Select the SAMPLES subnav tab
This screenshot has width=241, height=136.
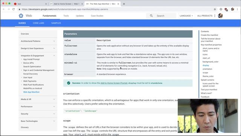[56, 23]
